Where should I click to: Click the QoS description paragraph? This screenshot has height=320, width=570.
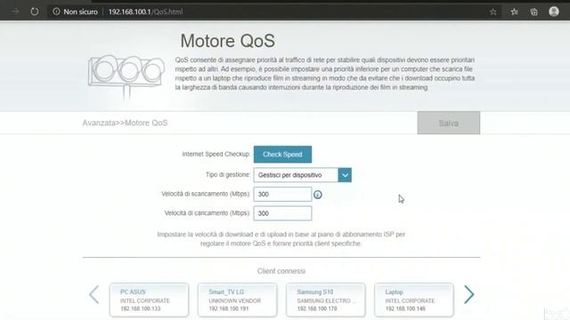point(324,74)
